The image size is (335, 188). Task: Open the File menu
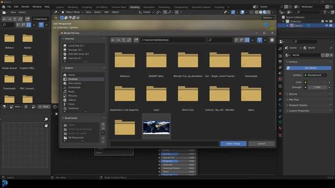9,7
